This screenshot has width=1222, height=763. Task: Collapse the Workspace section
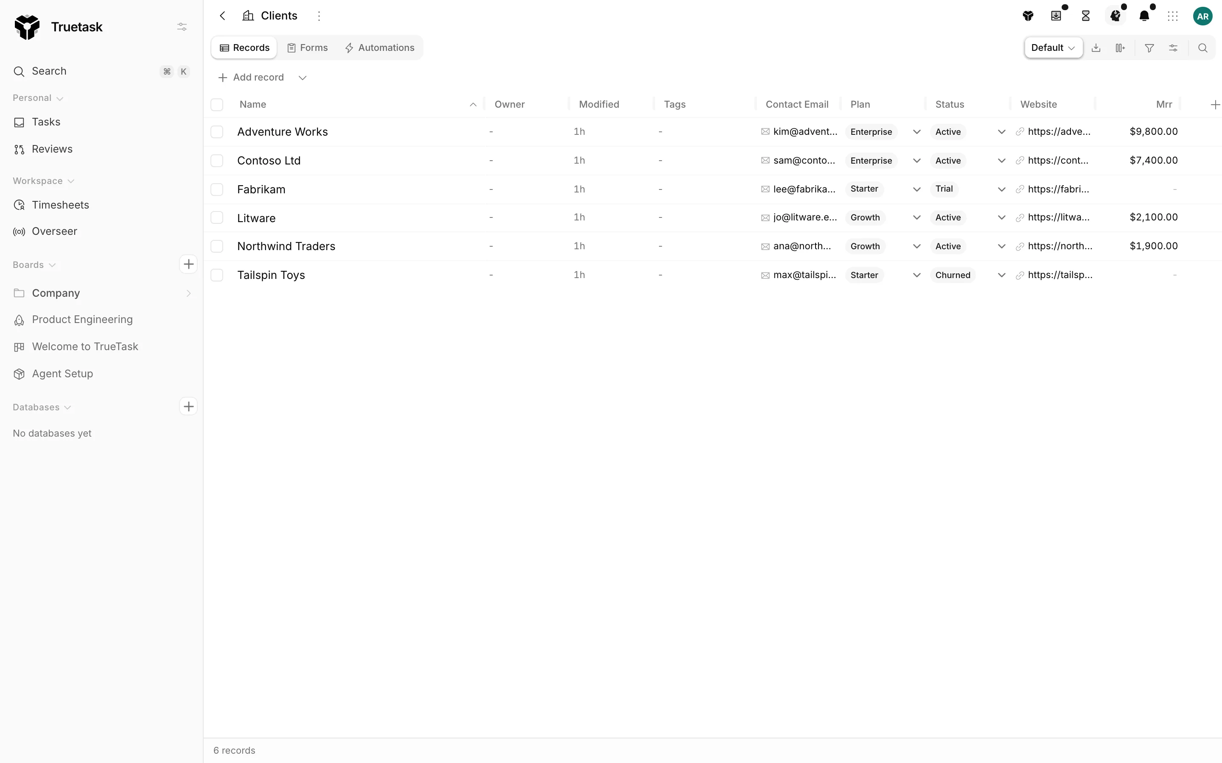tap(43, 181)
